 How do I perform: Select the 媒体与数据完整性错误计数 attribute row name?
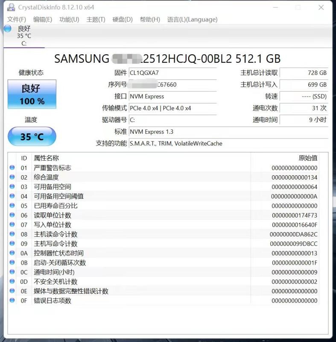point(71,291)
